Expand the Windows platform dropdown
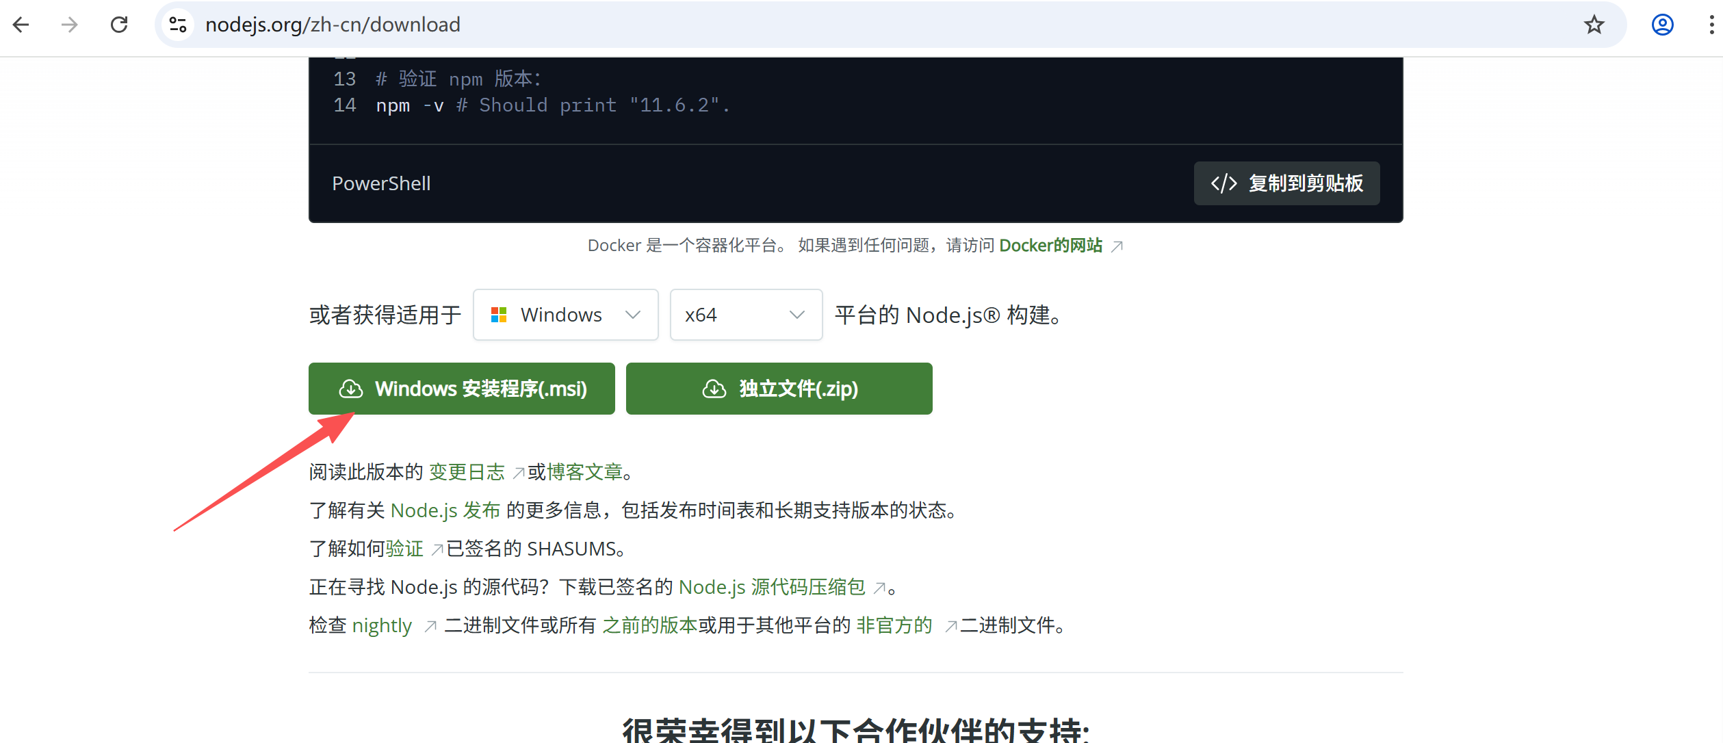 pyautogui.click(x=565, y=315)
